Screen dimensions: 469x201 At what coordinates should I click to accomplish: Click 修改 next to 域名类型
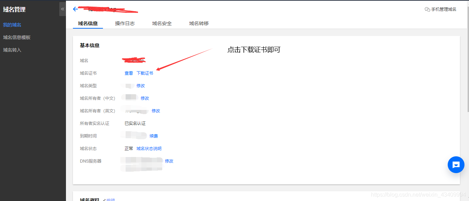pos(141,86)
